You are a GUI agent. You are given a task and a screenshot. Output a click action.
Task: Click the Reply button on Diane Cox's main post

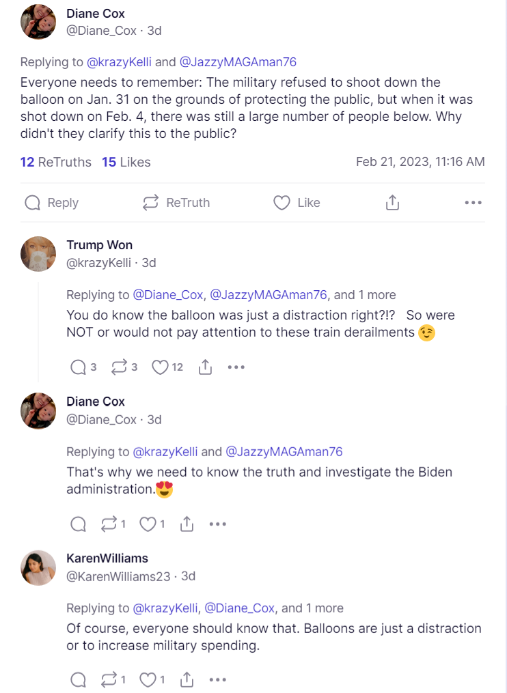pos(51,203)
